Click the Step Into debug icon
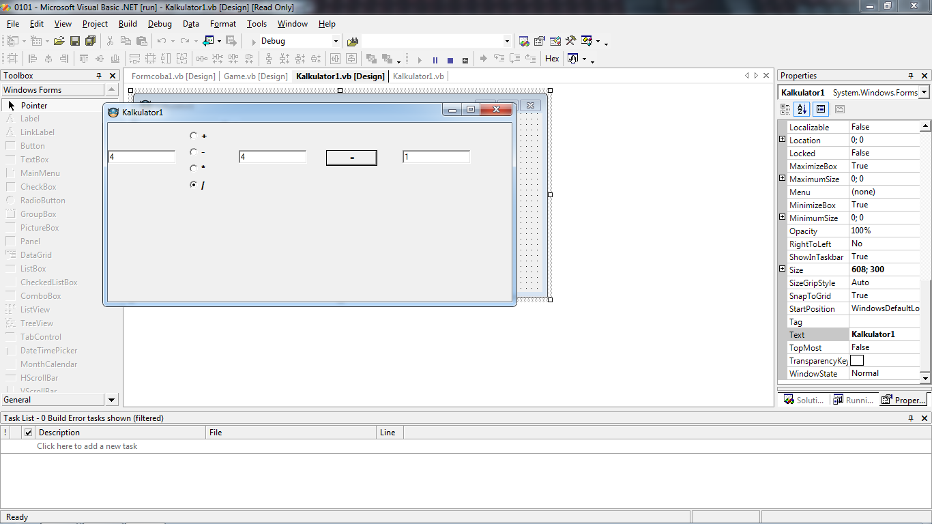The image size is (932, 524). coord(499,59)
